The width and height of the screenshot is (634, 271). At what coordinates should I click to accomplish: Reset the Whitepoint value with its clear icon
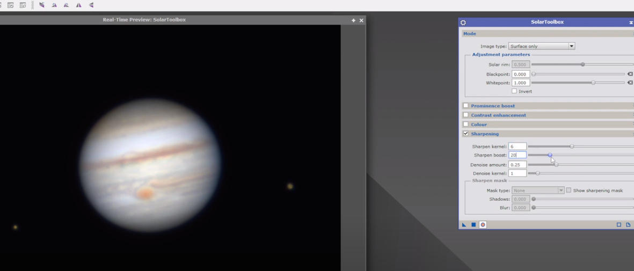click(630, 83)
